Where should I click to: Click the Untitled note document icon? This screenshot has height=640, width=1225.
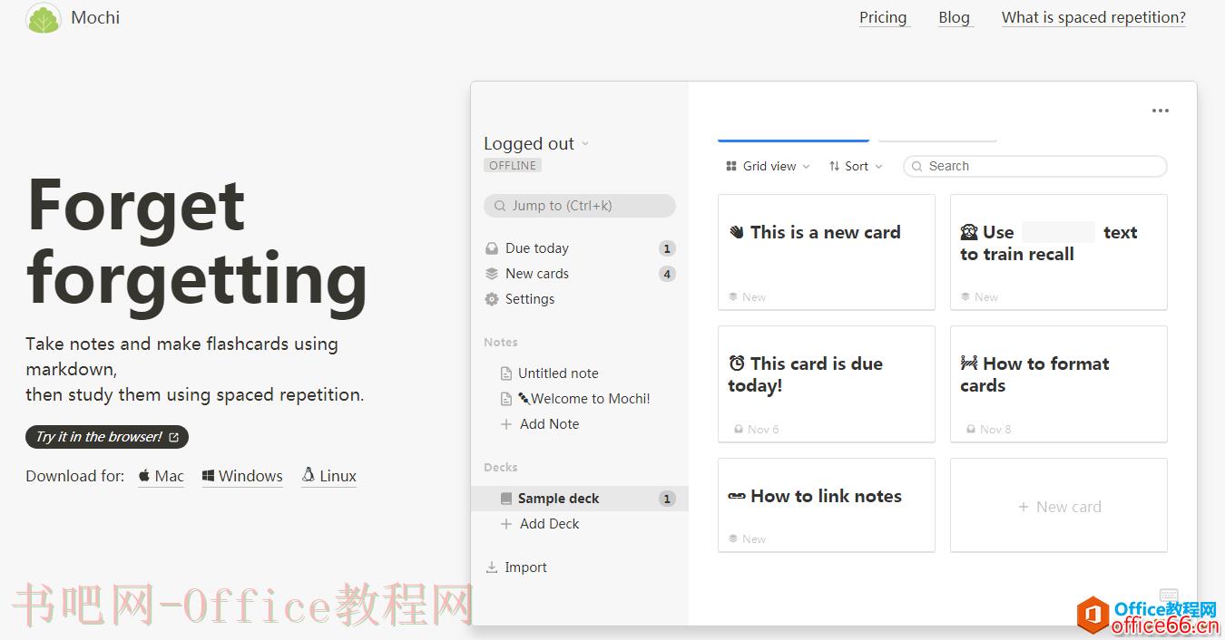(506, 373)
